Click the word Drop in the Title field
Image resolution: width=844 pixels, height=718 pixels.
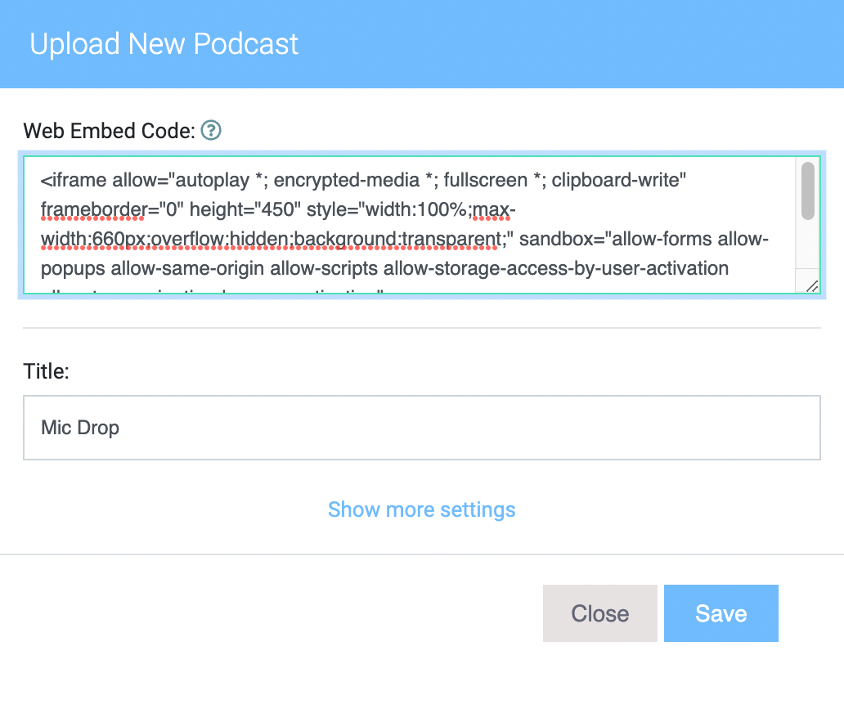(98, 428)
